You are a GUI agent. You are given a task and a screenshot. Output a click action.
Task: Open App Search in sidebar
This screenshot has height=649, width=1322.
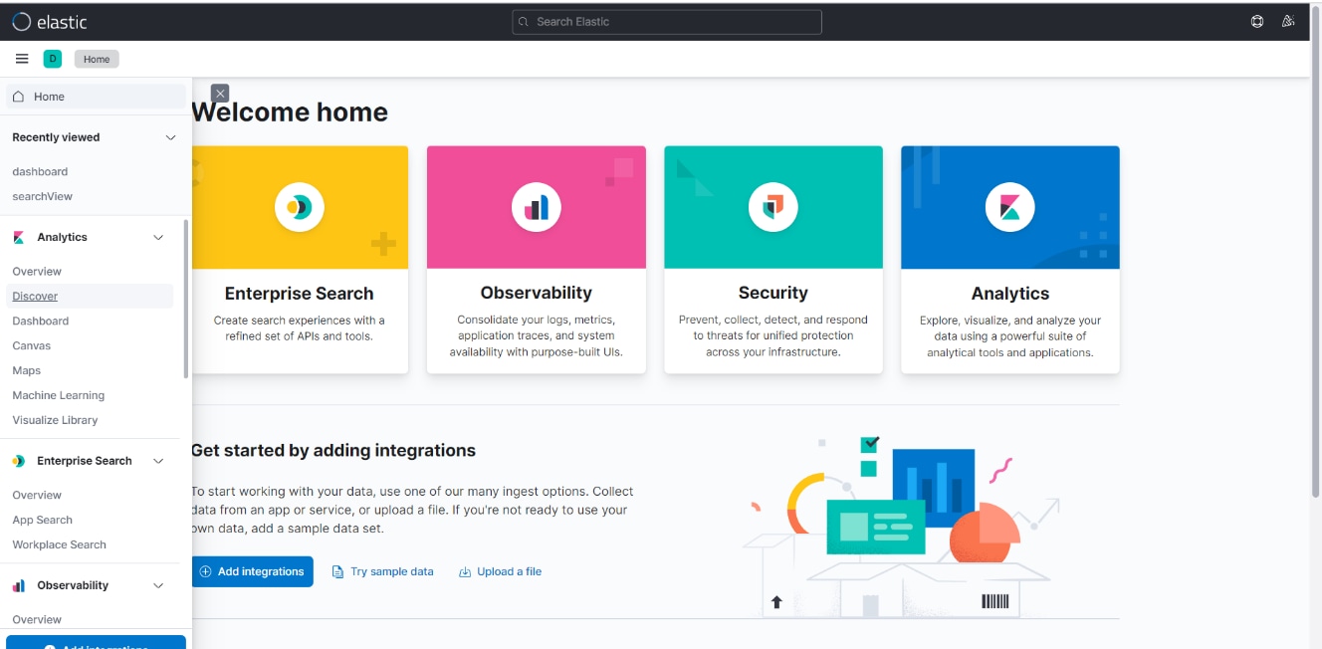(x=43, y=520)
